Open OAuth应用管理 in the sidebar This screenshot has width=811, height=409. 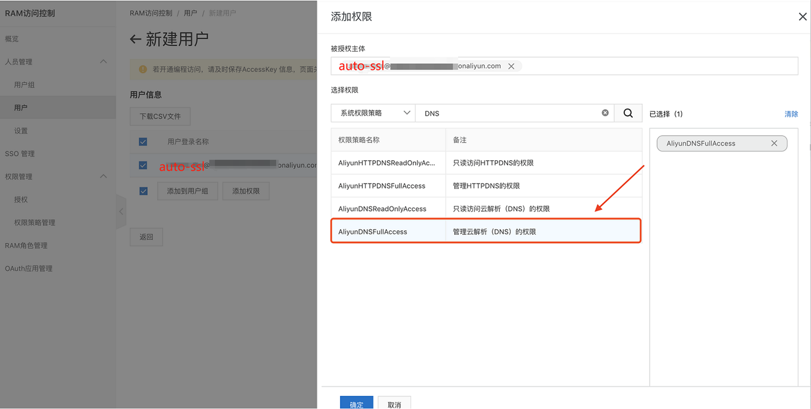(x=29, y=269)
